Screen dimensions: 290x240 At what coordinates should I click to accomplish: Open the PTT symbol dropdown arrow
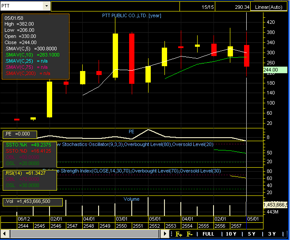46,6
